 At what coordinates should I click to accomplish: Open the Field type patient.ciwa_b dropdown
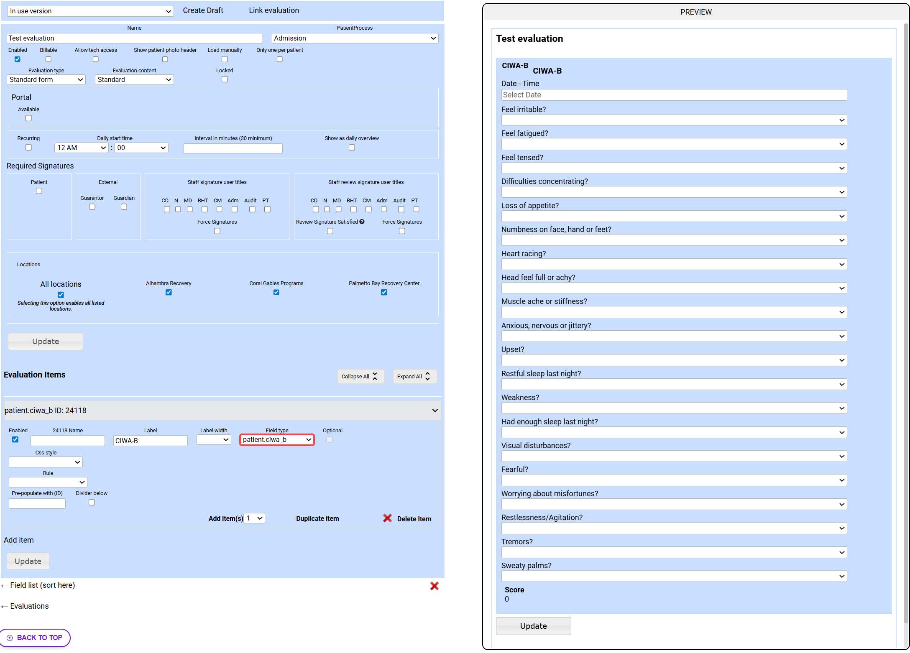[x=277, y=440]
